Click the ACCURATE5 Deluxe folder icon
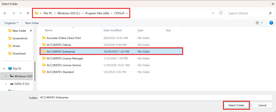The height and width of the screenshot is (112, 276). point(44,45)
